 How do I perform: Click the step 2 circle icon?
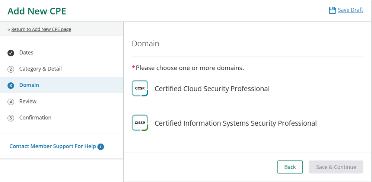click(11, 69)
